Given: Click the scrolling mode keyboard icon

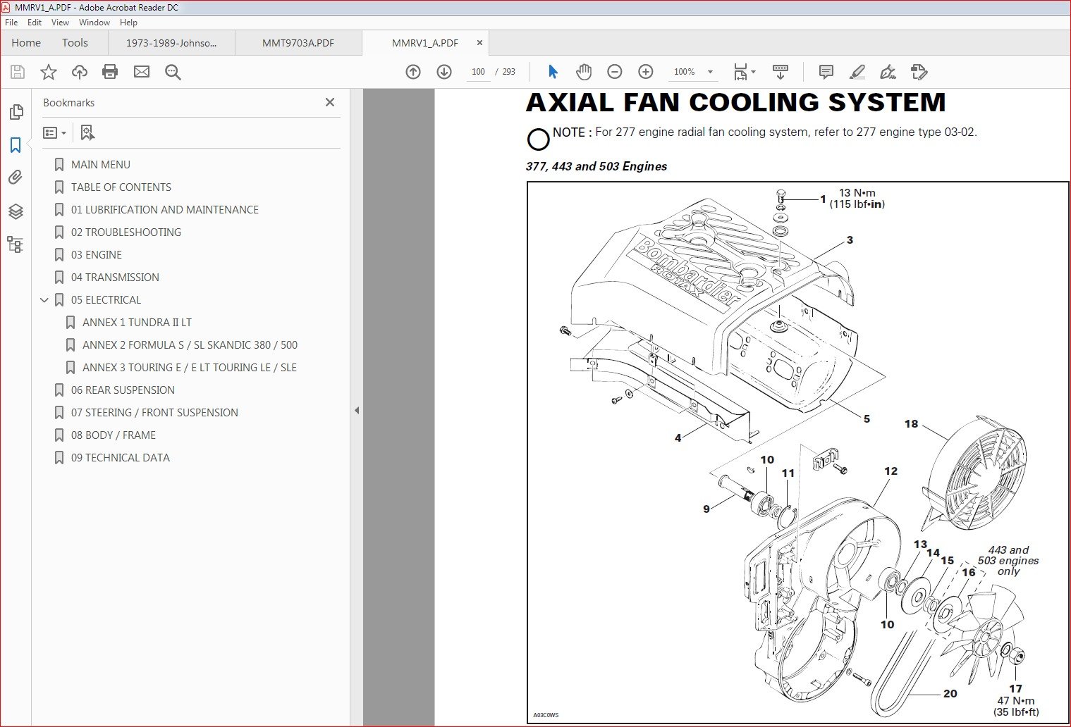Looking at the screenshot, I should (x=781, y=72).
